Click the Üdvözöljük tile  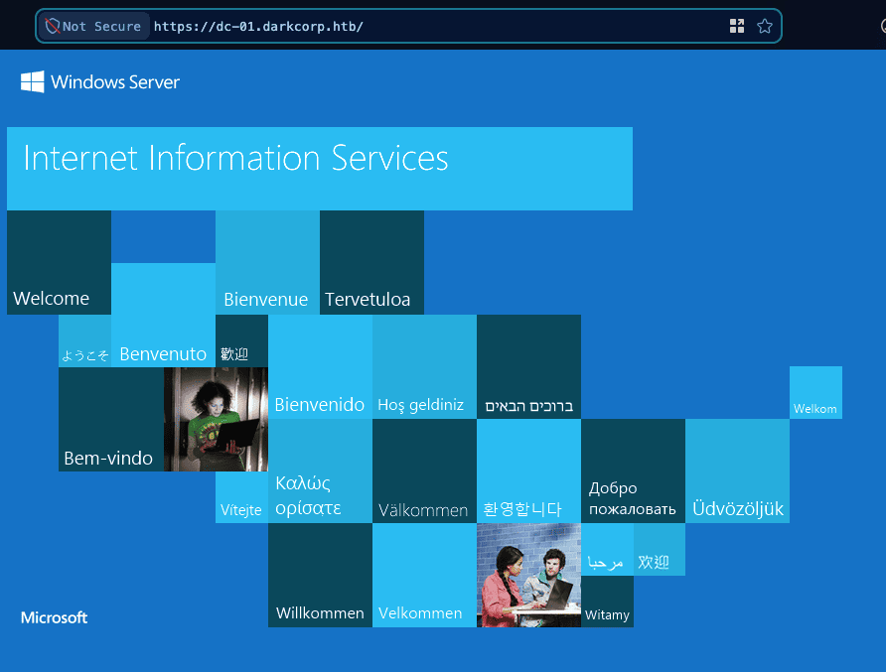coord(737,470)
